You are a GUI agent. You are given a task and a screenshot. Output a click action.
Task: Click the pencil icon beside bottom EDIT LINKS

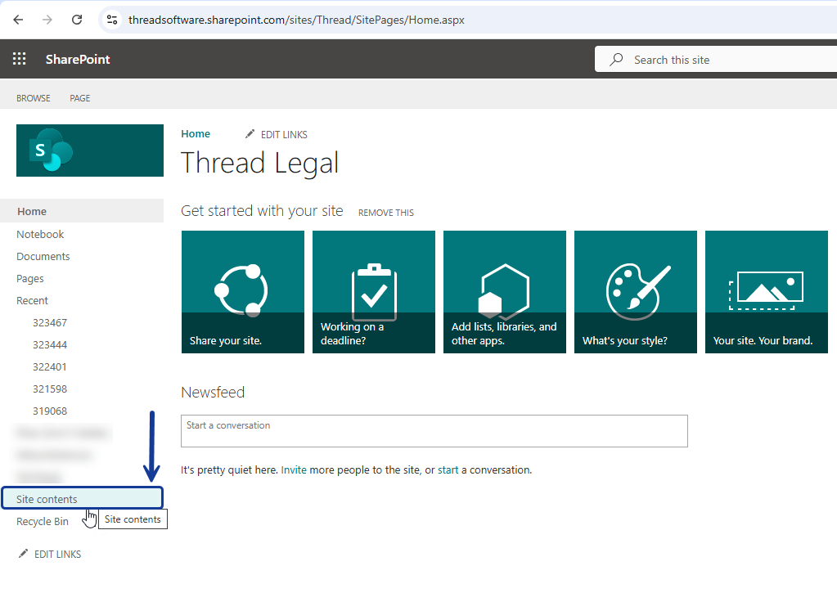coord(23,554)
